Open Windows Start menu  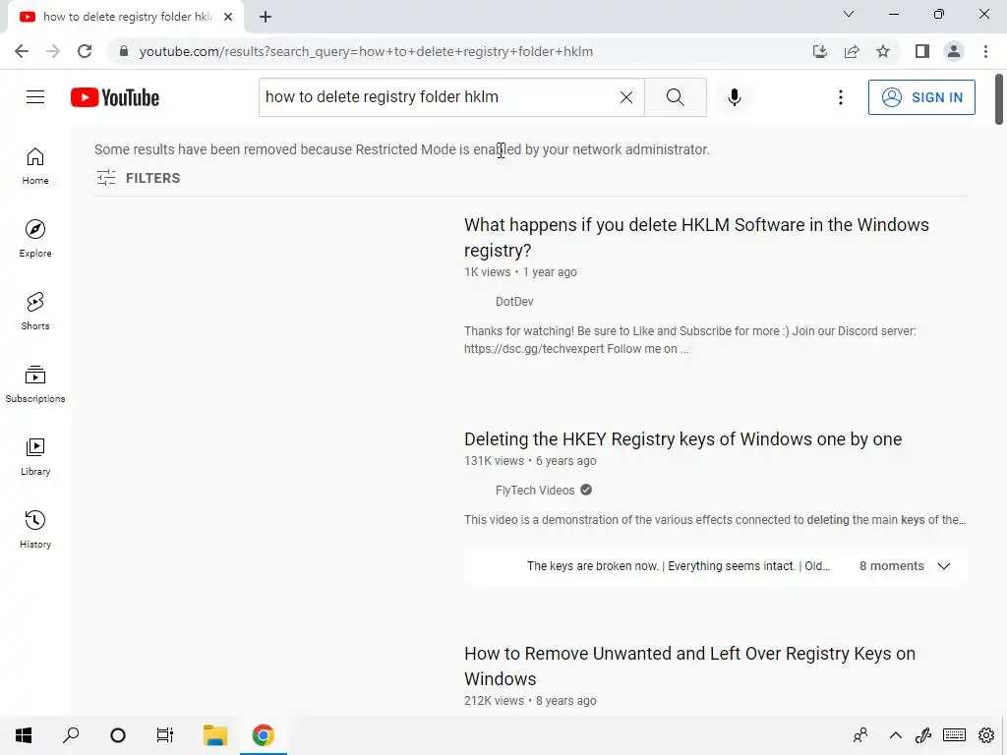[x=24, y=735]
